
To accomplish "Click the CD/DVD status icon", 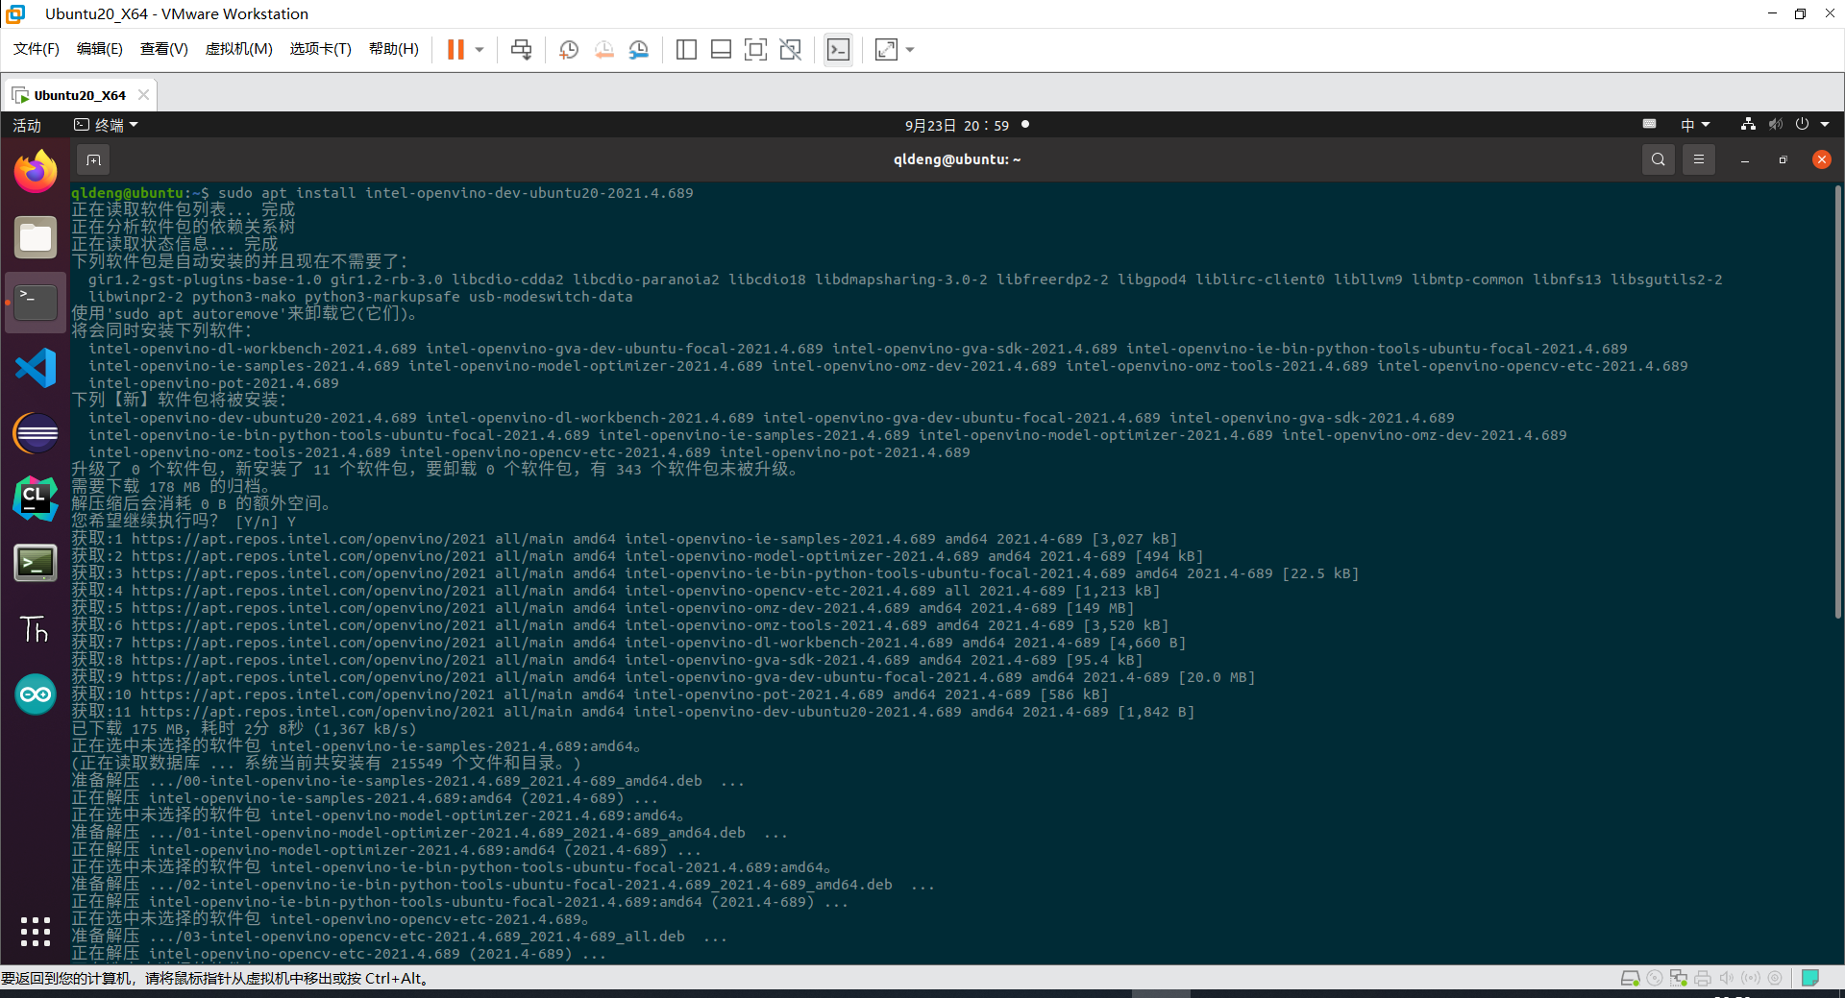I will (x=1654, y=978).
